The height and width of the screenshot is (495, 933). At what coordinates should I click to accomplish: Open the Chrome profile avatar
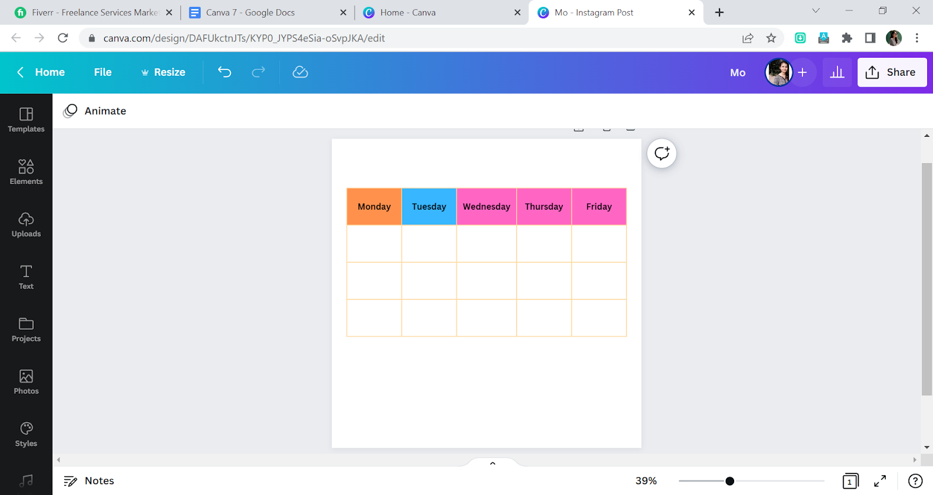[x=893, y=38]
